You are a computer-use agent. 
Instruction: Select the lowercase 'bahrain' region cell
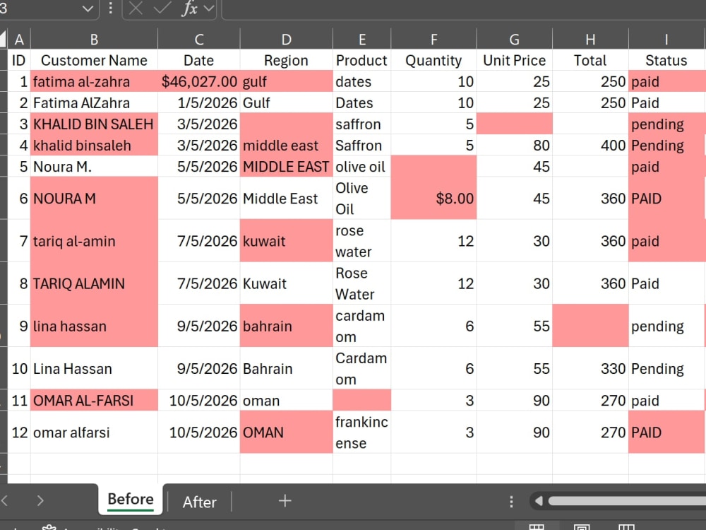287,325
